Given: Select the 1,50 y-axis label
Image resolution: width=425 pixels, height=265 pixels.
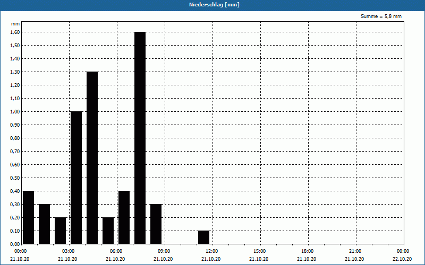Looking at the screenshot, I should pos(15,46).
